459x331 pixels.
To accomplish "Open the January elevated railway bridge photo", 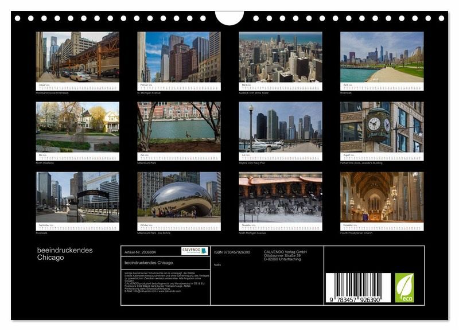I will 77,57.
